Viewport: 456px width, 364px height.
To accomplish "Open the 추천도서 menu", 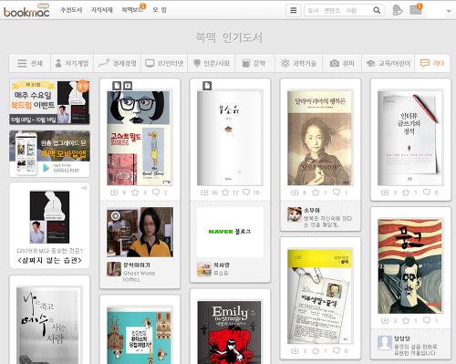I will [71, 10].
